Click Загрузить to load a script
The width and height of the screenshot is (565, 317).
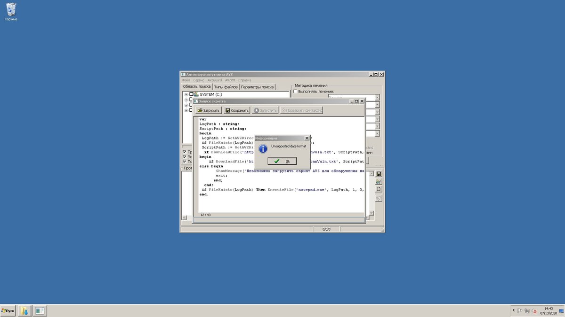pos(209,110)
